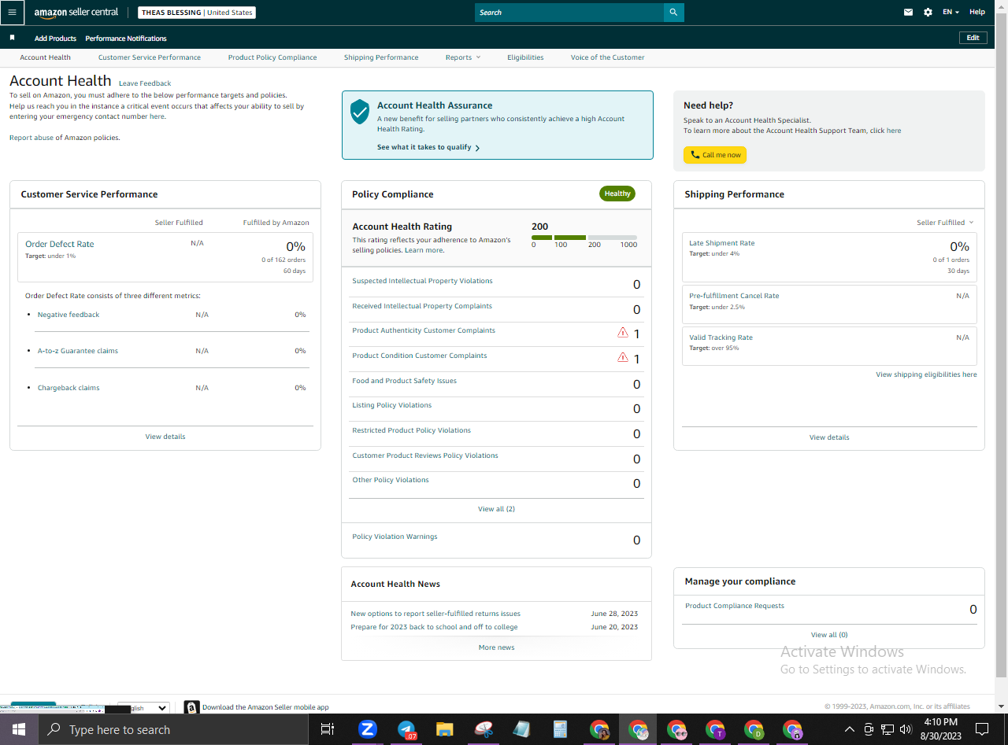Click the Product Authenticity warning triangle icon
Viewport: 1008px width, 745px height.
pos(623,333)
